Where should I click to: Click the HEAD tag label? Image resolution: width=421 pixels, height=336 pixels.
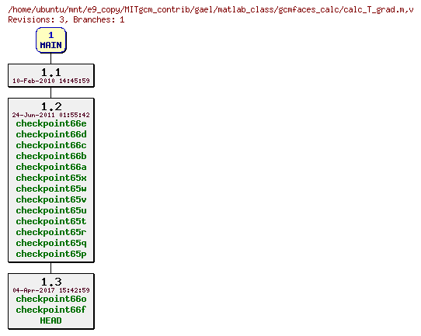coord(51,320)
